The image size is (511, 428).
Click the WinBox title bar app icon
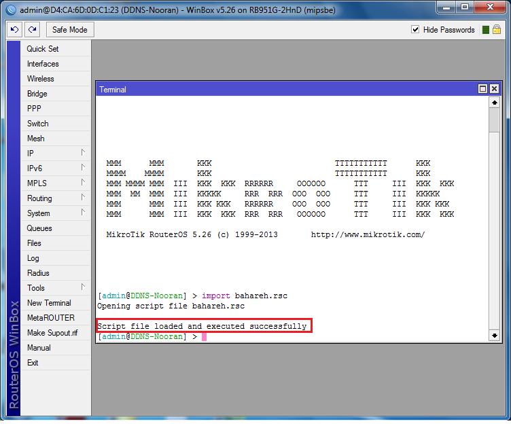(x=11, y=10)
